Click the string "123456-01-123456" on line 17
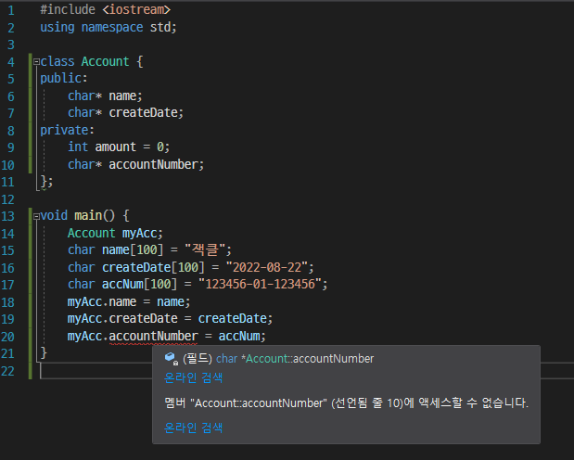Viewport: 574px width, 460px height. [x=260, y=284]
